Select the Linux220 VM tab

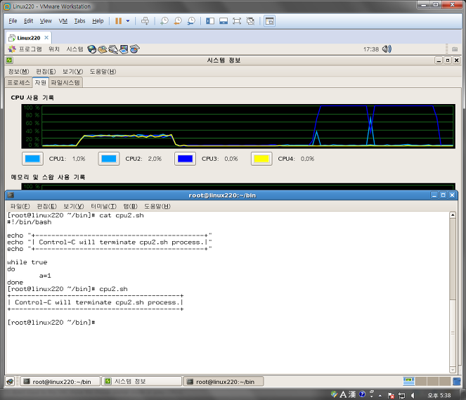29,38
